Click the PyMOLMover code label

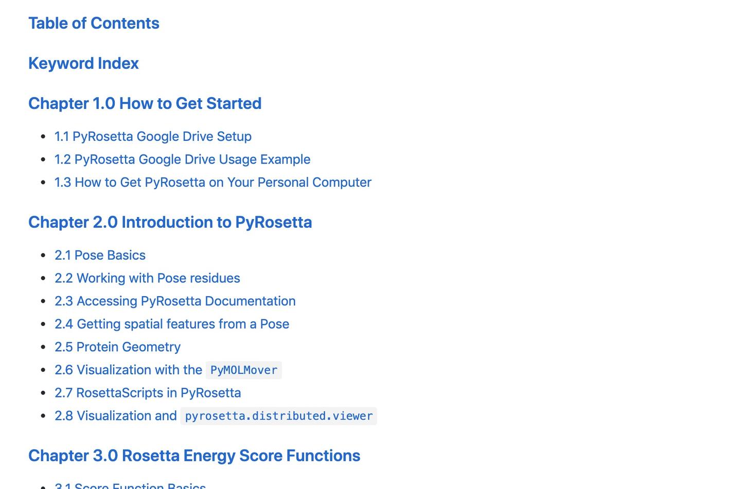244,370
